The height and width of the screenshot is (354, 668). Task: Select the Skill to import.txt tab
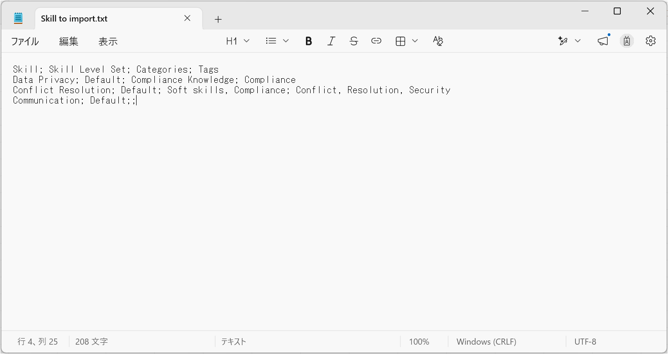tap(119, 19)
